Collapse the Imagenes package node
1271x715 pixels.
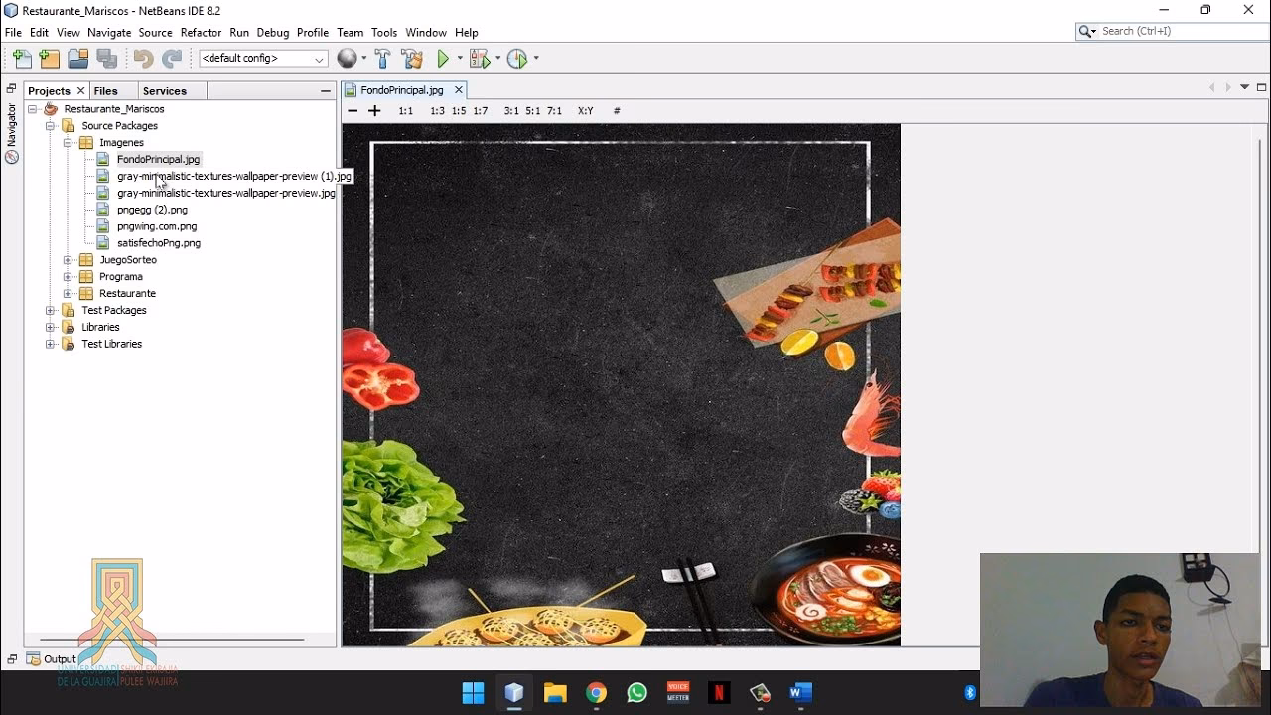(68, 143)
